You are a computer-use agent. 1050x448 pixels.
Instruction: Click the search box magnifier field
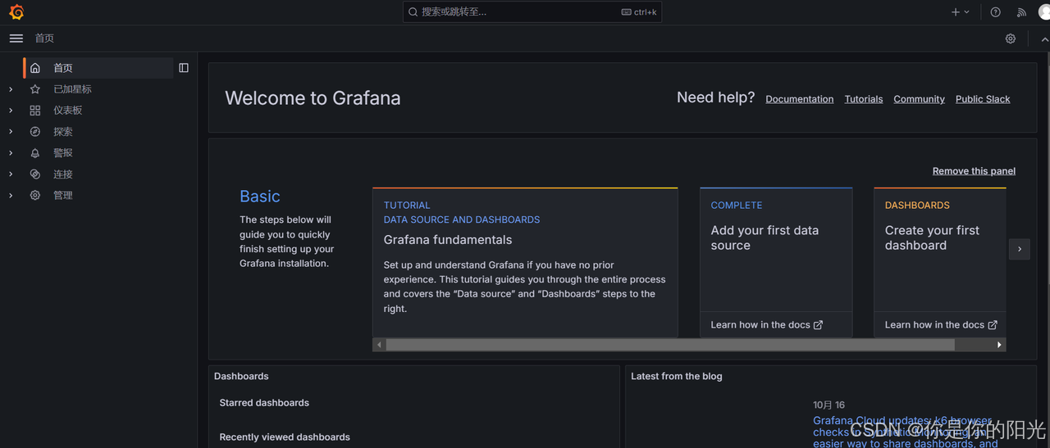coord(532,12)
